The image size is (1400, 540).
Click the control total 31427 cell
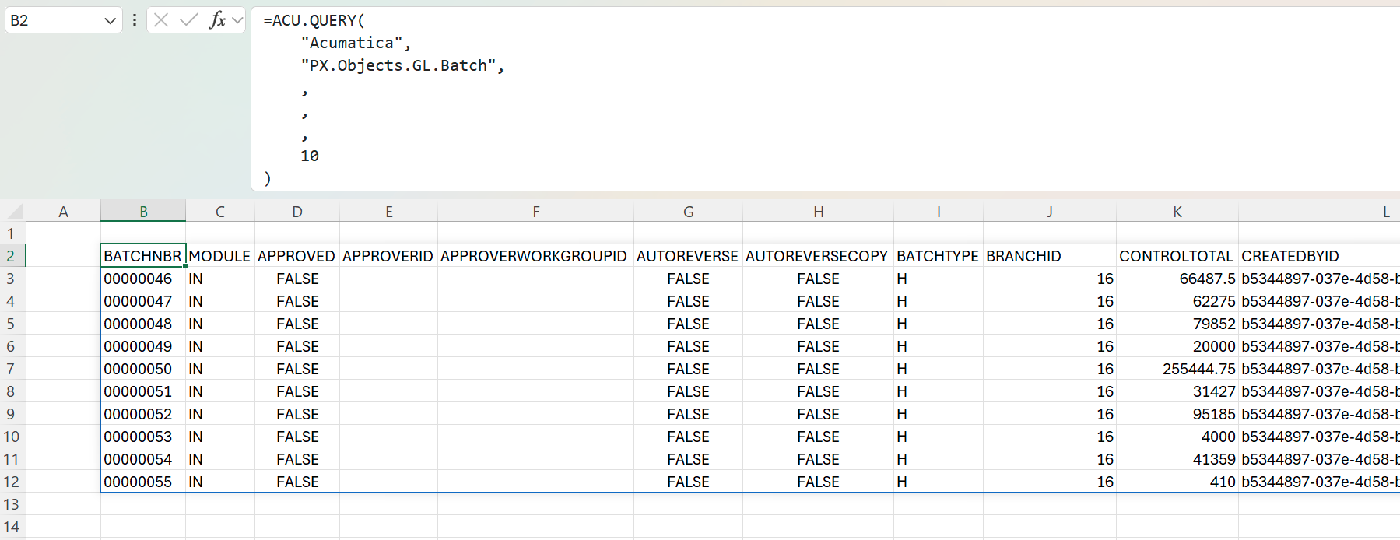(1177, 391)
